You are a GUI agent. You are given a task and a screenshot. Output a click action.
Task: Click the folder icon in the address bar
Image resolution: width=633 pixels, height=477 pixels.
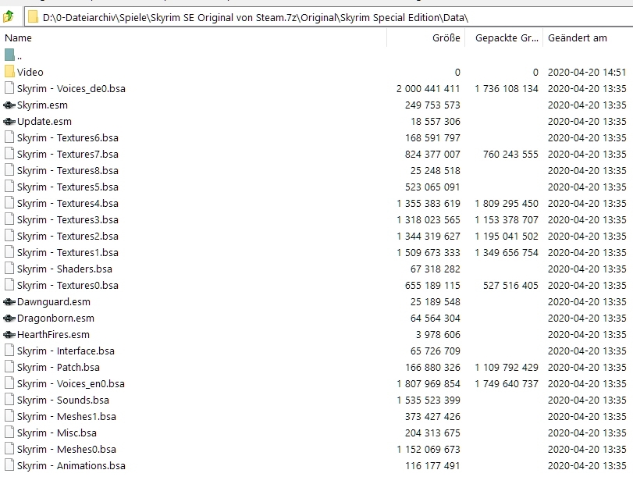tap(33, 17)
